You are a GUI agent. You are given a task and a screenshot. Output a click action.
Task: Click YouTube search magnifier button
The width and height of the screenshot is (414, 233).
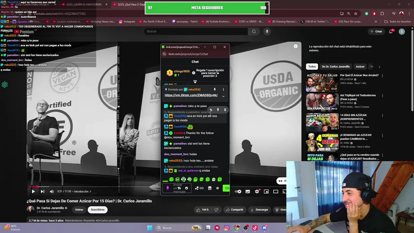pos(254,31)
